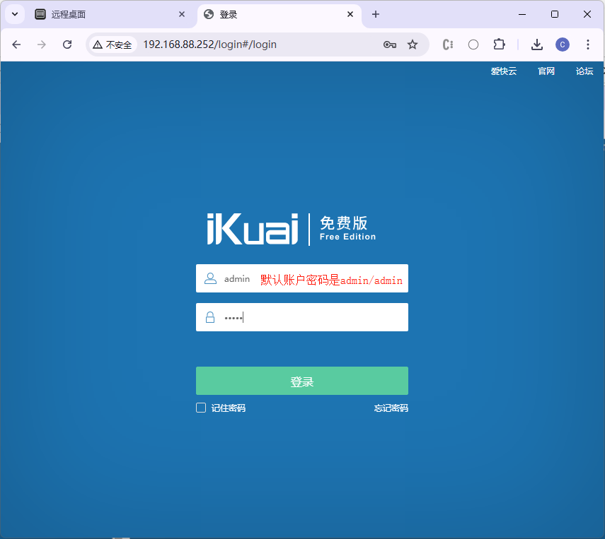
Task: Close the 登录 tab
Action: [x=350, y=14]
